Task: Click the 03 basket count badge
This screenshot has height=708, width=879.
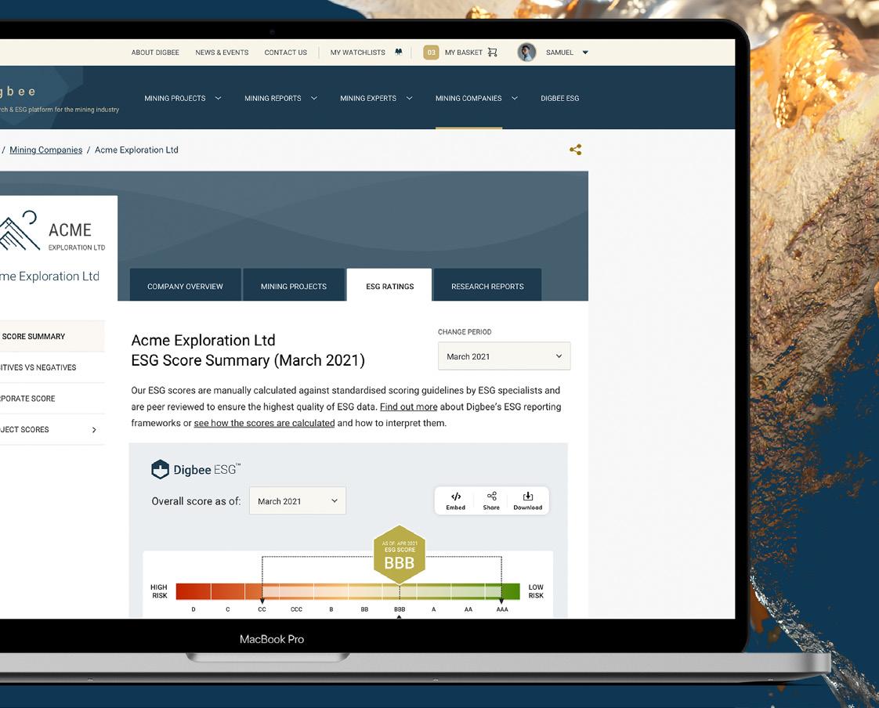Action: pyautogui.click(x=431, y=52)
